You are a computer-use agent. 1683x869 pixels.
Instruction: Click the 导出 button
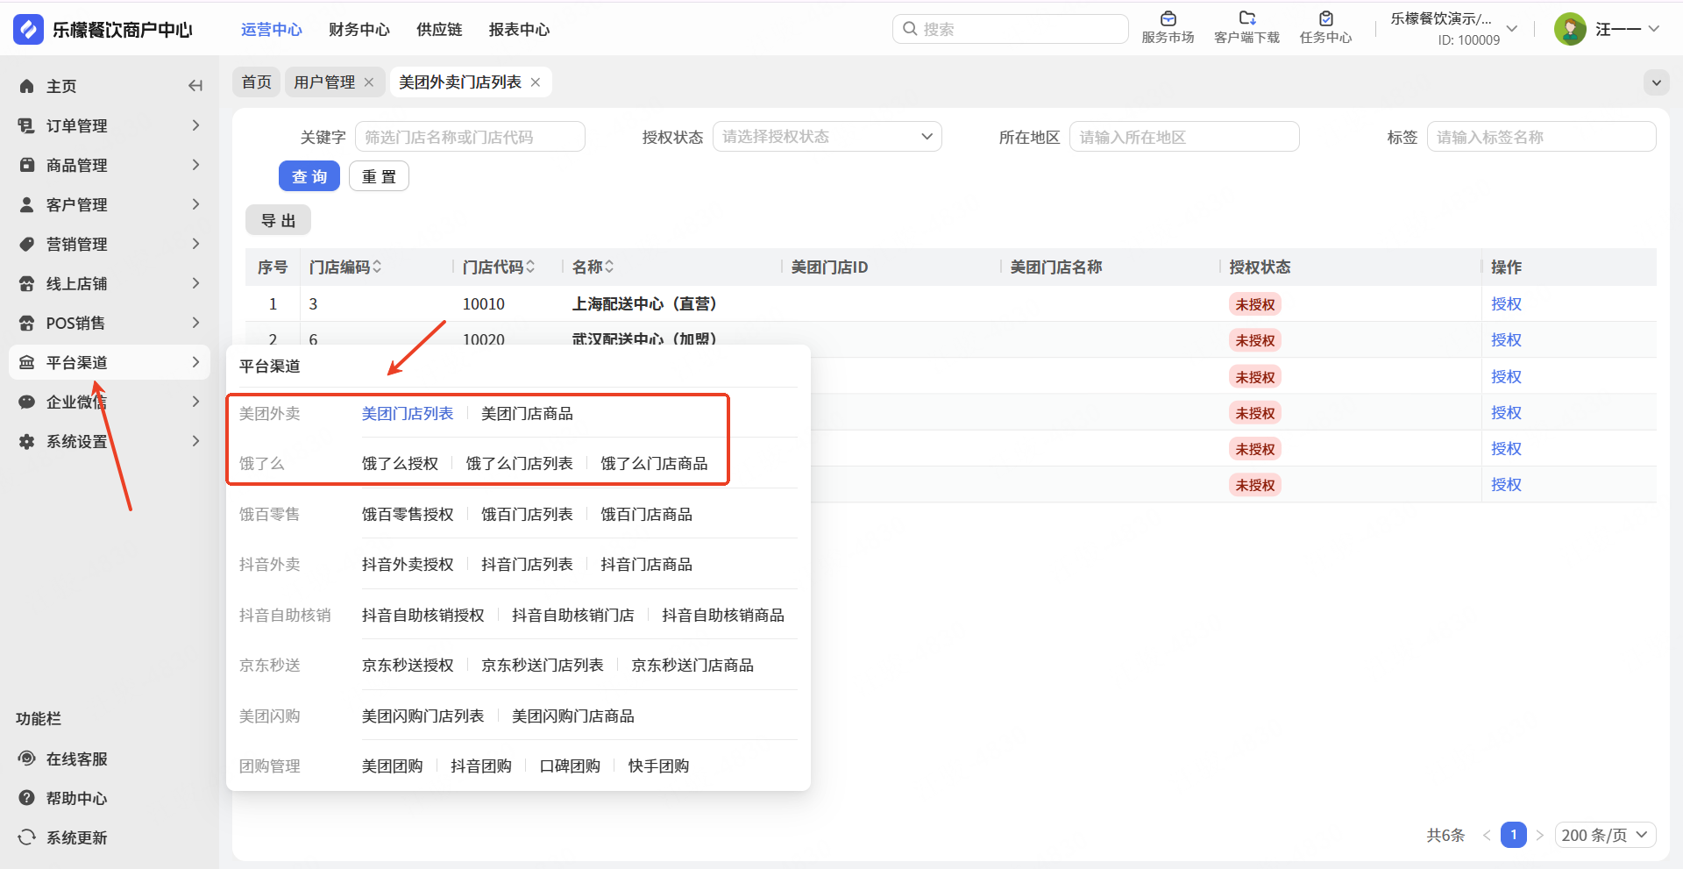[278, 220]
